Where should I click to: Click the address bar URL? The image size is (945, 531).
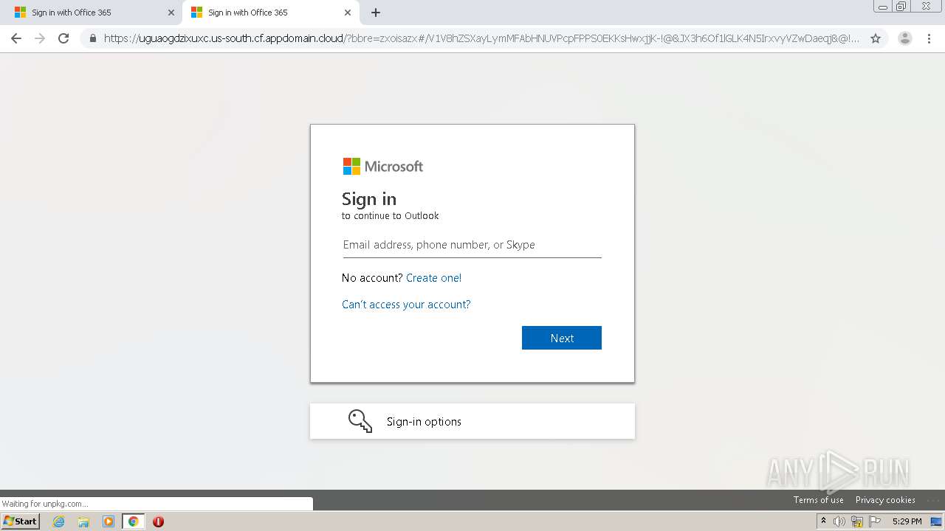pos(481,38)
